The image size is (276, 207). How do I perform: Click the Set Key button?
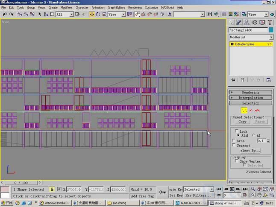click(176, 195)
